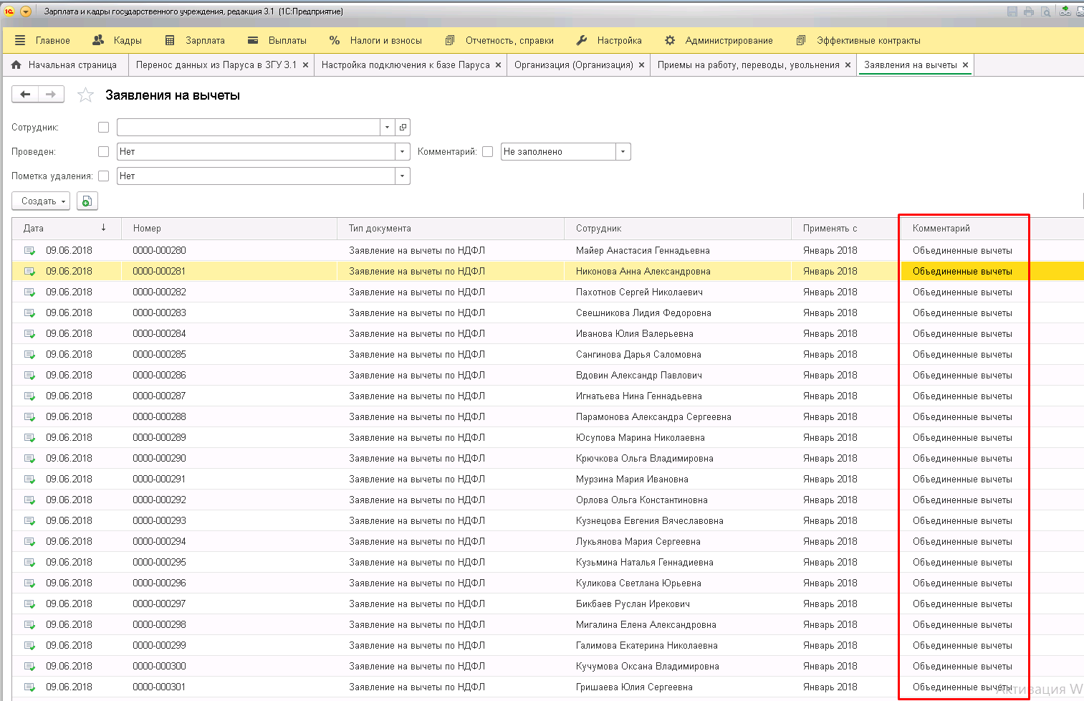Enable the Проведен filter checkbox
Image resolution: width=1084 pixels, height=701 pixels.
[x=104, y=152]
